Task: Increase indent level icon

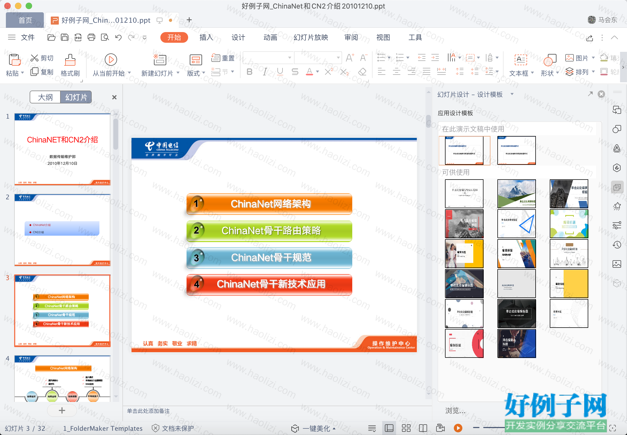Action: pos(435,58)
